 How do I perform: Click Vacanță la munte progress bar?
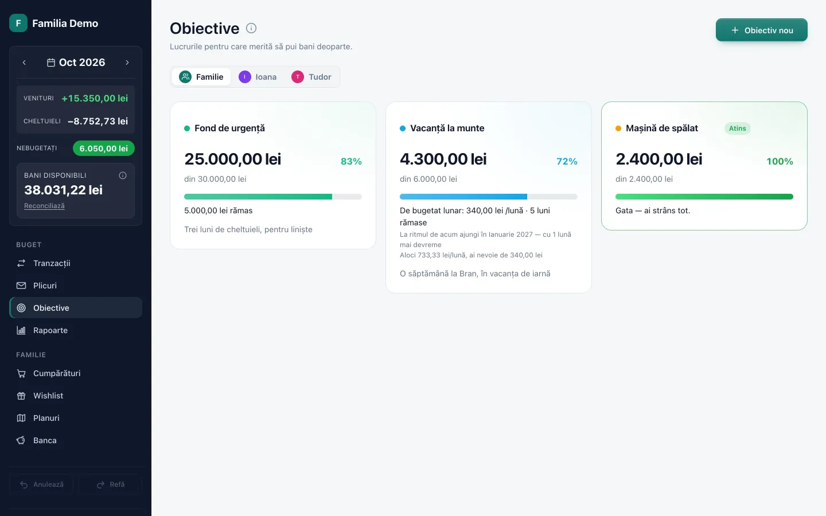tap(489, 197)
